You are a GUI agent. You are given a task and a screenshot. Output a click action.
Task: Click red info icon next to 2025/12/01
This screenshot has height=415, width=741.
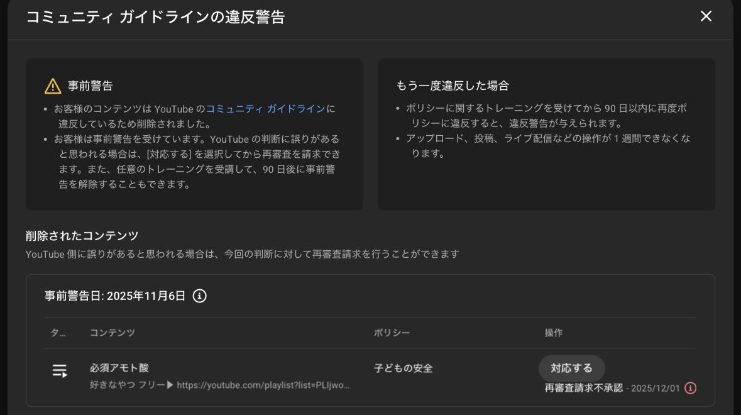pyautogui.click(x=690, y=388)
